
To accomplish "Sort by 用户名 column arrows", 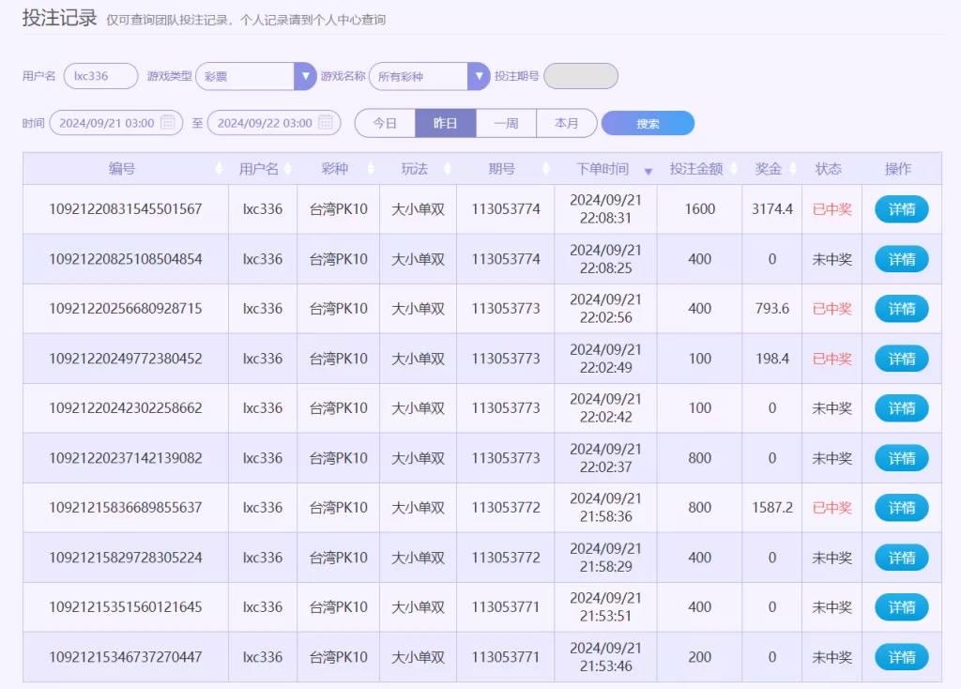I will pyautogui.click(x=288, y=169).
